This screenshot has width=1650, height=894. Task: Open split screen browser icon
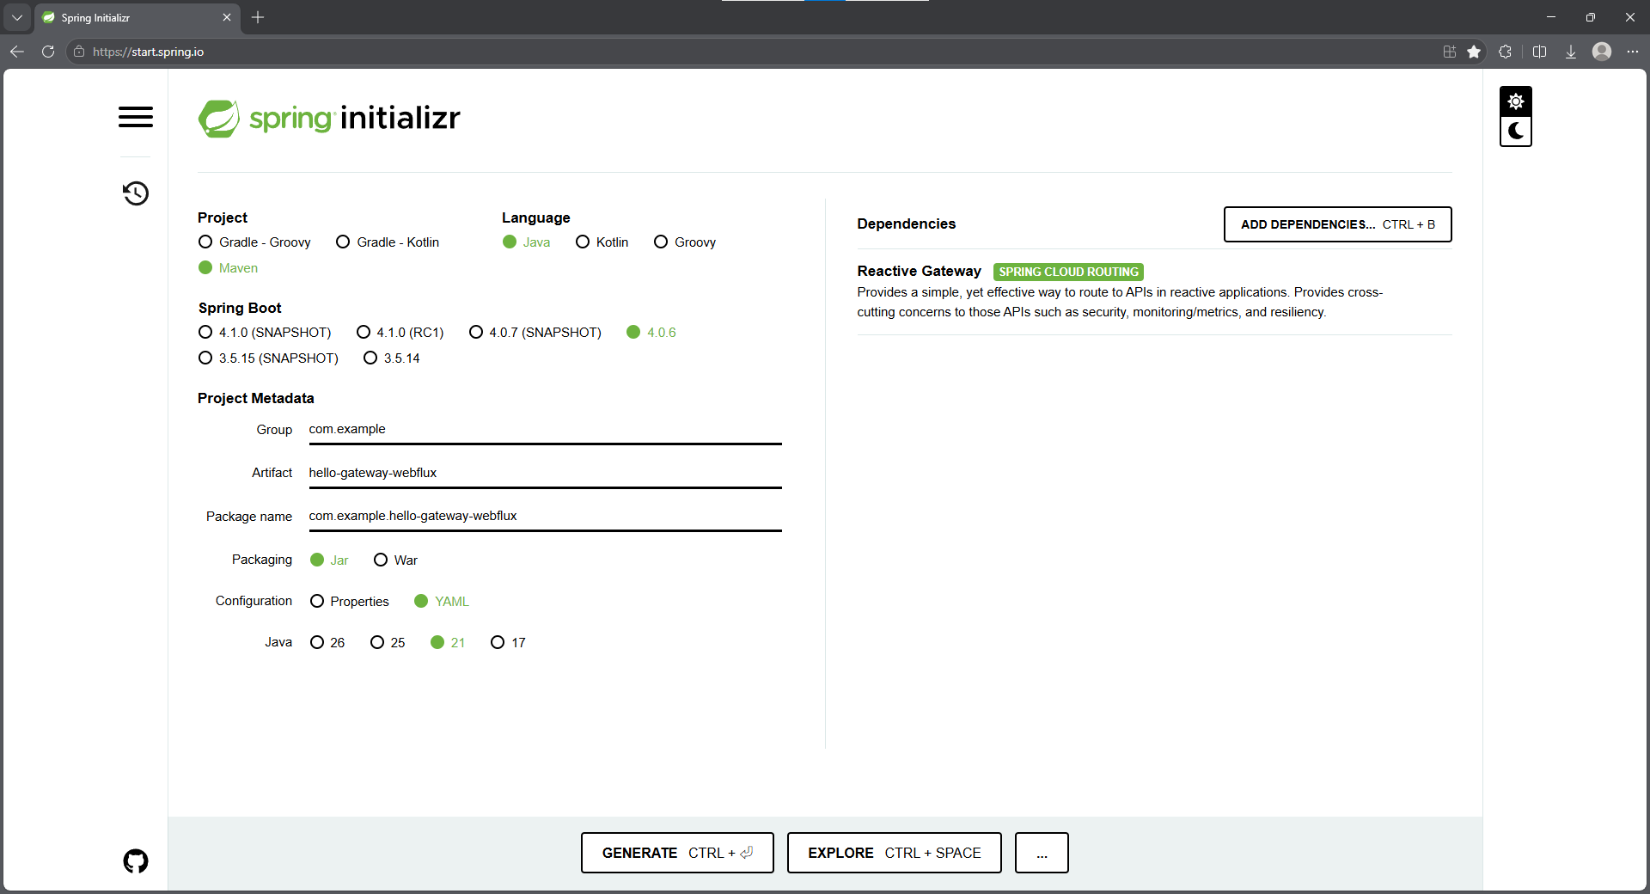pos(1539,52)
